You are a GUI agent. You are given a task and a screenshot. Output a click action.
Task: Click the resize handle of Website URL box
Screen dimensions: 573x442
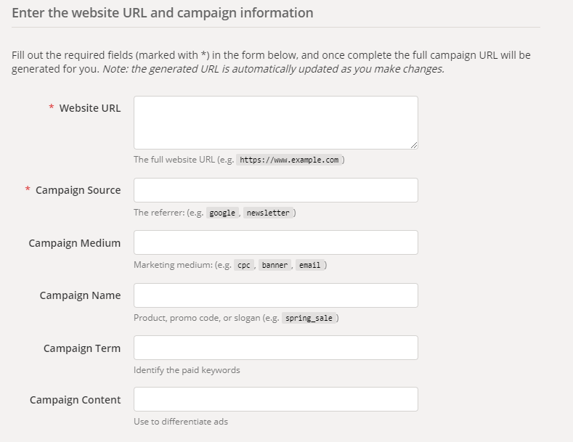point(414,145)
